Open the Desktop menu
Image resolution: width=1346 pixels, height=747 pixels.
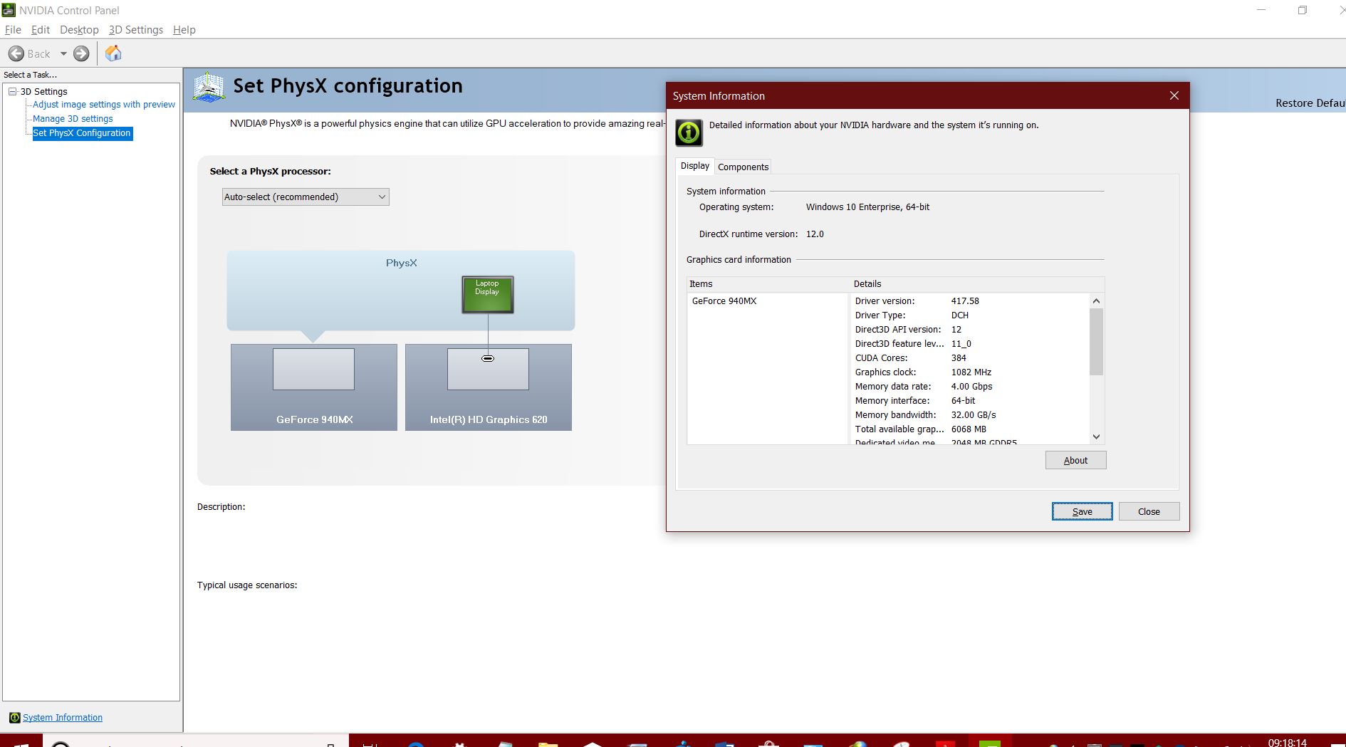(x=79, y=30)
